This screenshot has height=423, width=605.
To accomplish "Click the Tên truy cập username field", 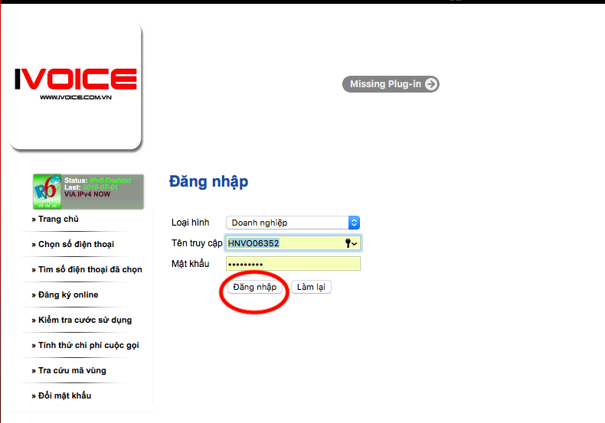I will pyautogui.click(x=293, y=243).
